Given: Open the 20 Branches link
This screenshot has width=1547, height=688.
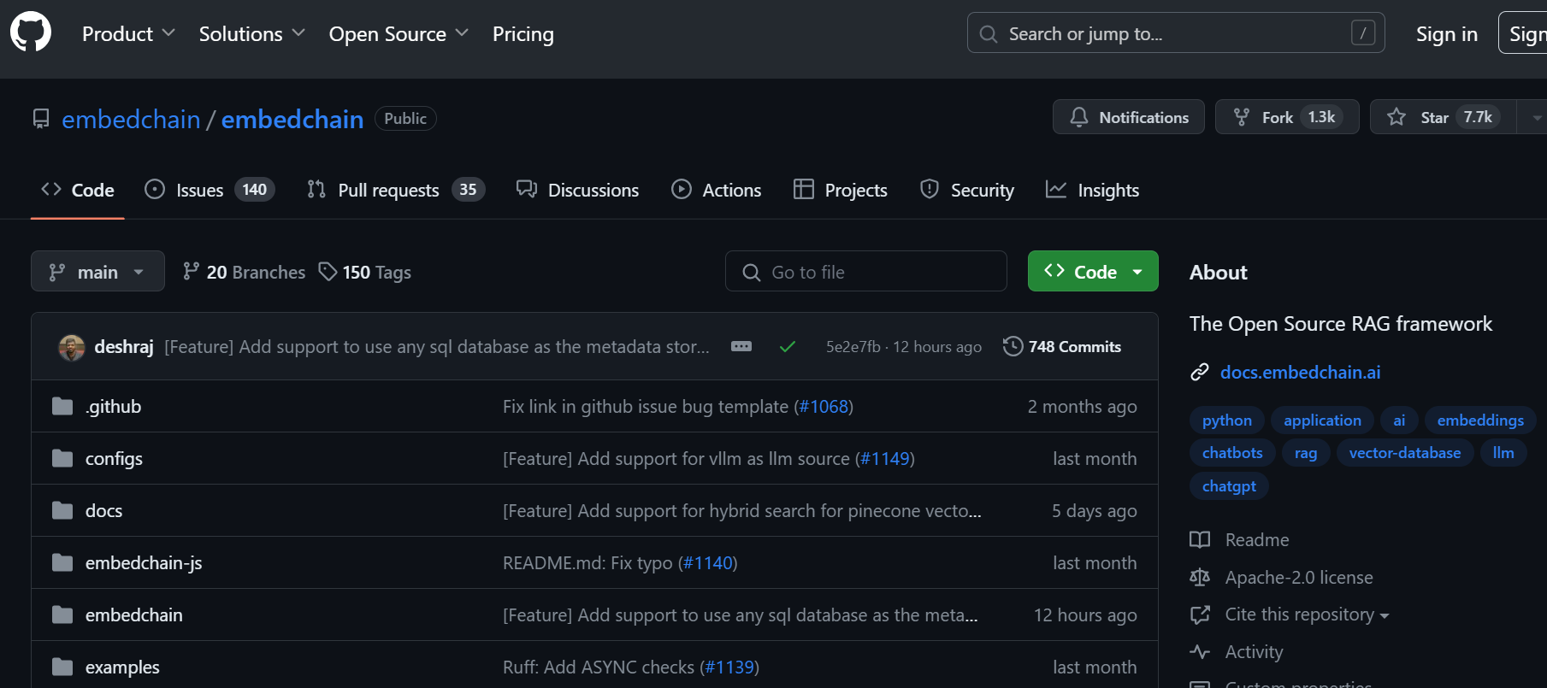Looking at the screenshot, I should pyautogui.click(x=244, y=272).
